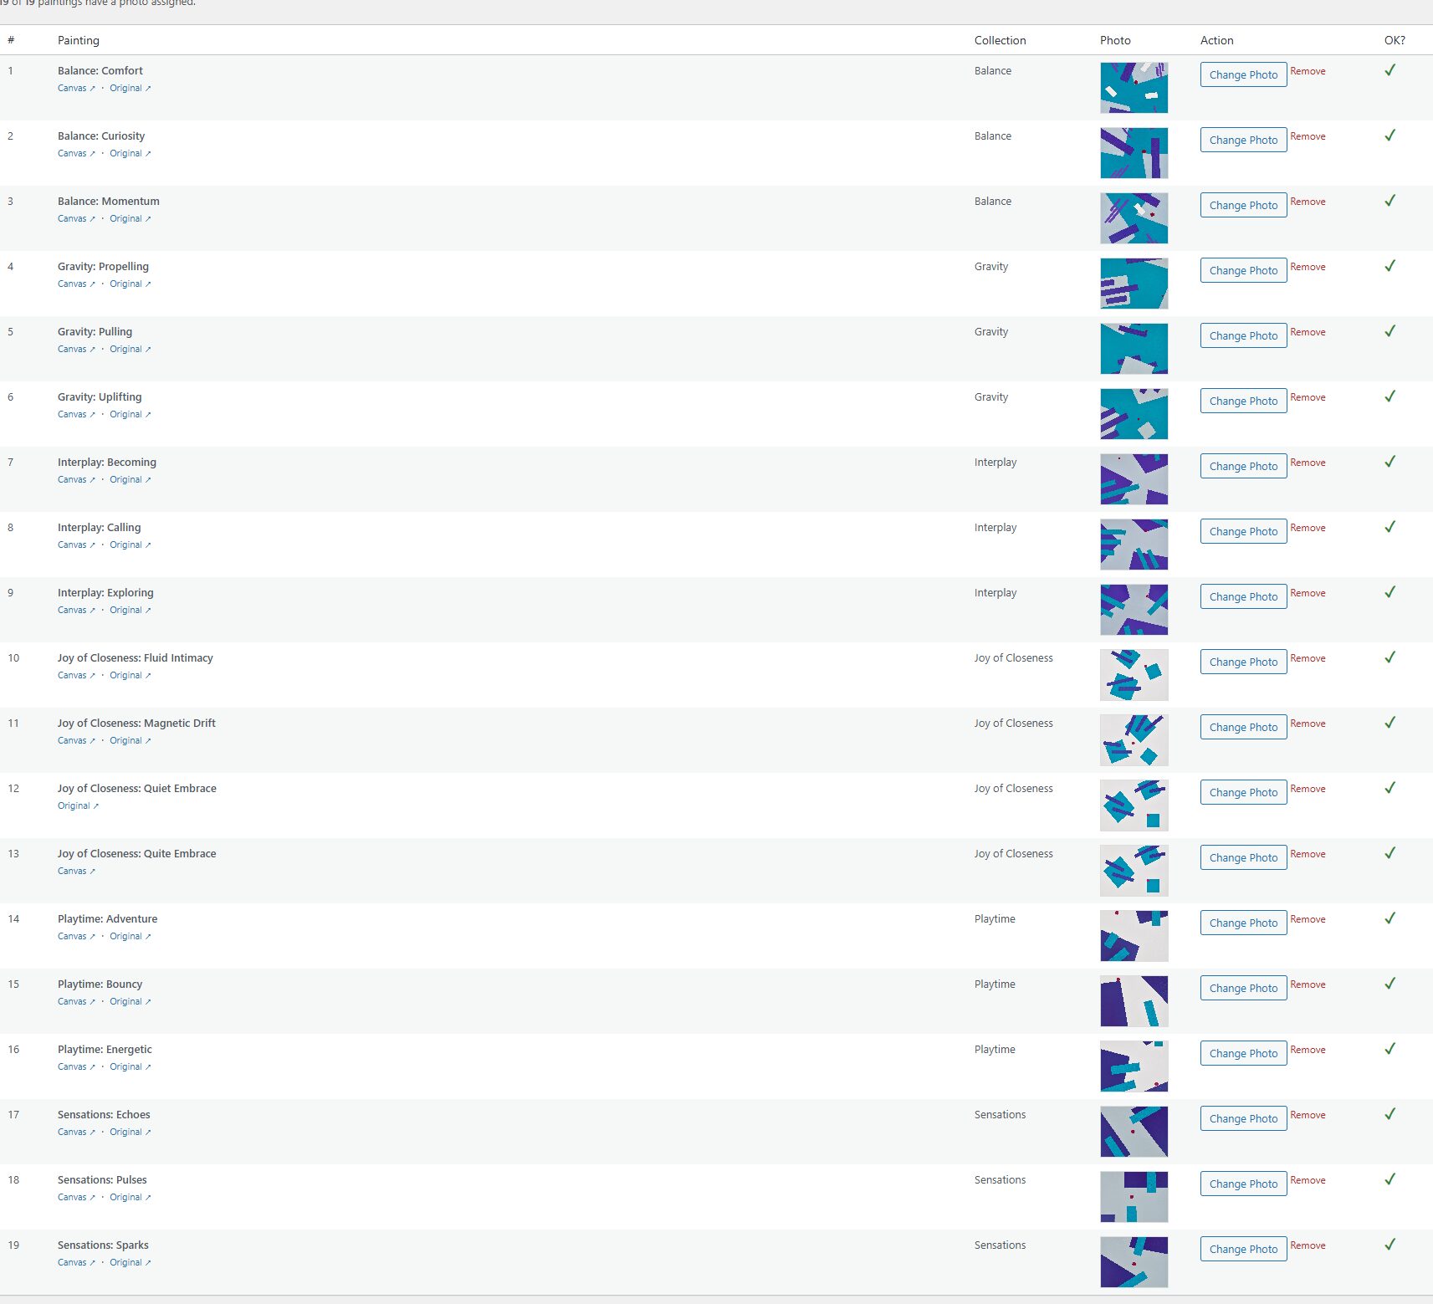Open the Original link for Interplay: Becoming
Image resolution: width=1433 pixels, height=1304 pixels.
[126, 479]
